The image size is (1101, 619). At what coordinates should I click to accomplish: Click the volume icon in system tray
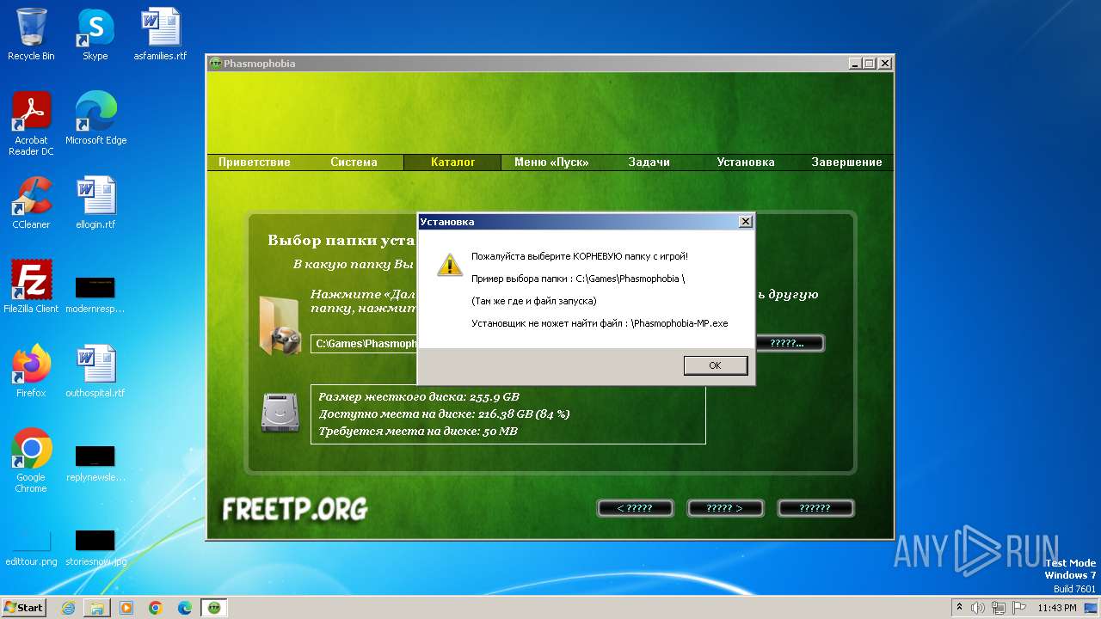978,608
